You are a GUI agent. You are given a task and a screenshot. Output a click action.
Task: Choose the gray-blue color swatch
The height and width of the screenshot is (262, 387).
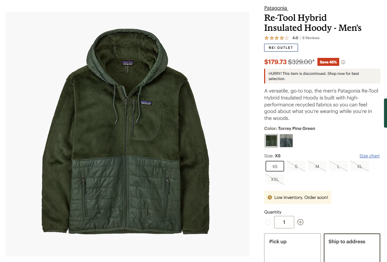286,141
